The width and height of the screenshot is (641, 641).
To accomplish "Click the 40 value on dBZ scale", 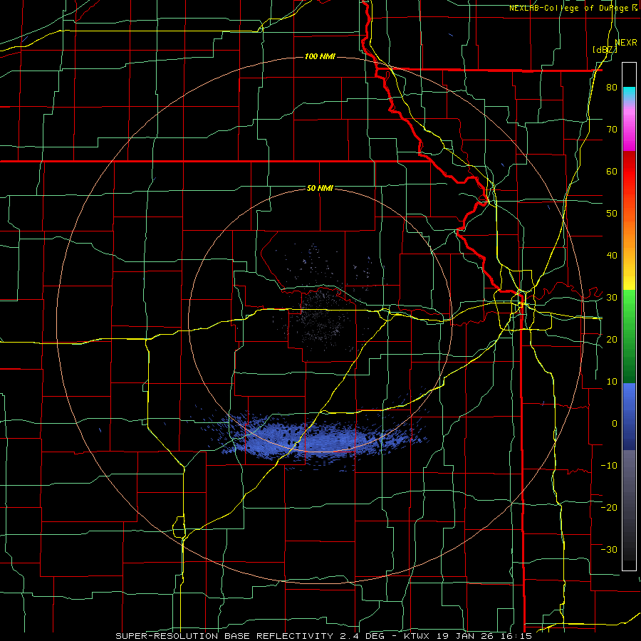I will (612, 256).
